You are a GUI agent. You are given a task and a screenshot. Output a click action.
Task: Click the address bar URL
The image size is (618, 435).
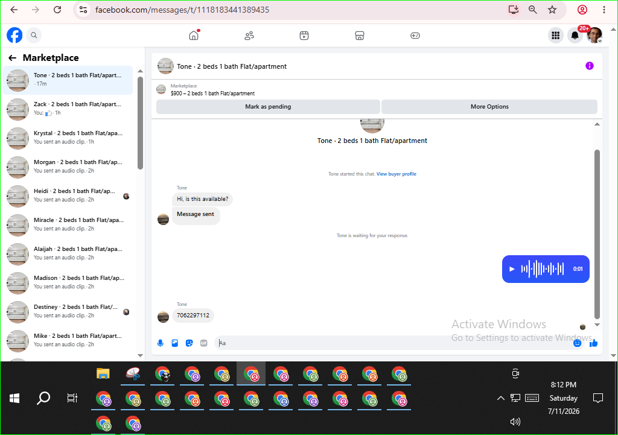point(182,10)
